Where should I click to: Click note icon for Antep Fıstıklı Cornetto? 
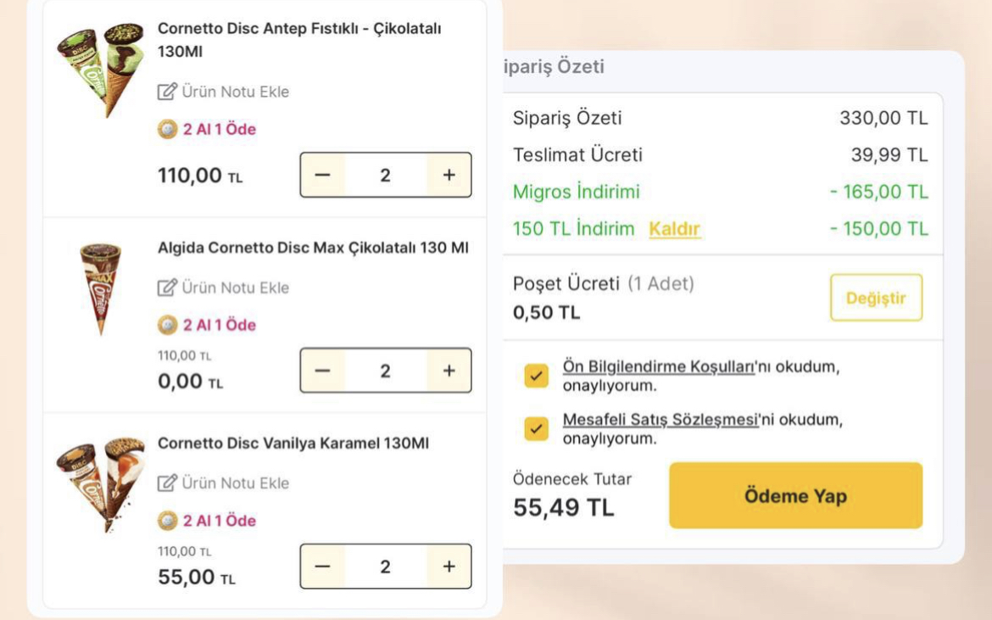tap(167, 92)
